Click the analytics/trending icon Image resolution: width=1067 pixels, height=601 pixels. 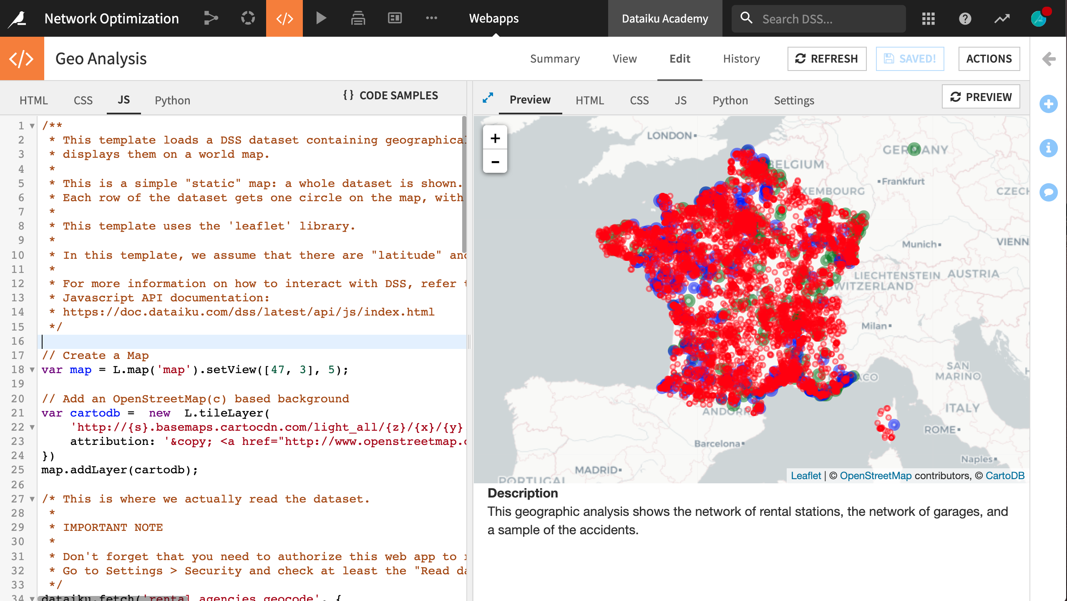coord(1003,18)
